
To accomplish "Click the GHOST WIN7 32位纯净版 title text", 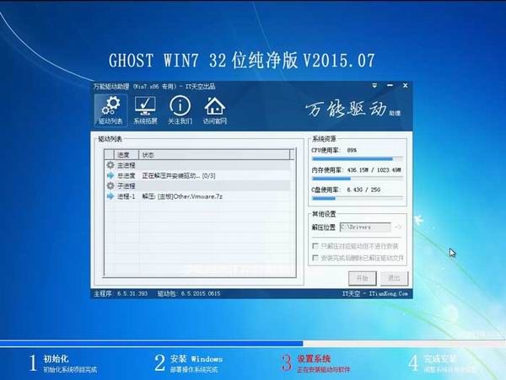I will pyautogui.click(x=242, y=61).
